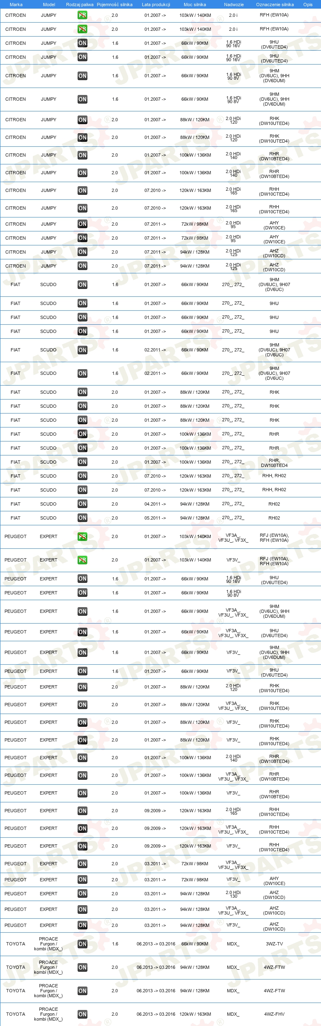Click the green PB petrol icon in the Peugeot Expert VF3V_ 140KM row
This screenshot has width=321, height=1026.
(82, 560)
